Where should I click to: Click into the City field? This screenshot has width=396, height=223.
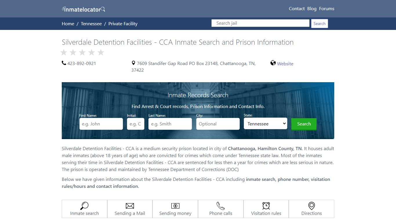(x=218, y=124)
